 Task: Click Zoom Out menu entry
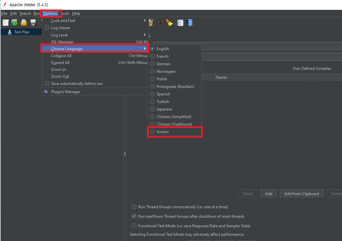[95, 76]
